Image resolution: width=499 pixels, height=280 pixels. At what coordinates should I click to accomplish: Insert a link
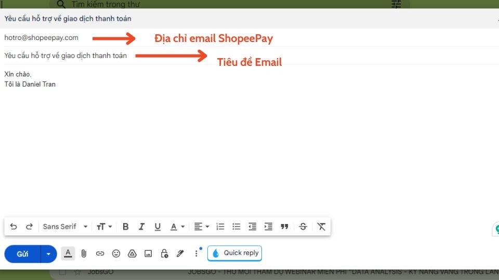(100, 254)
